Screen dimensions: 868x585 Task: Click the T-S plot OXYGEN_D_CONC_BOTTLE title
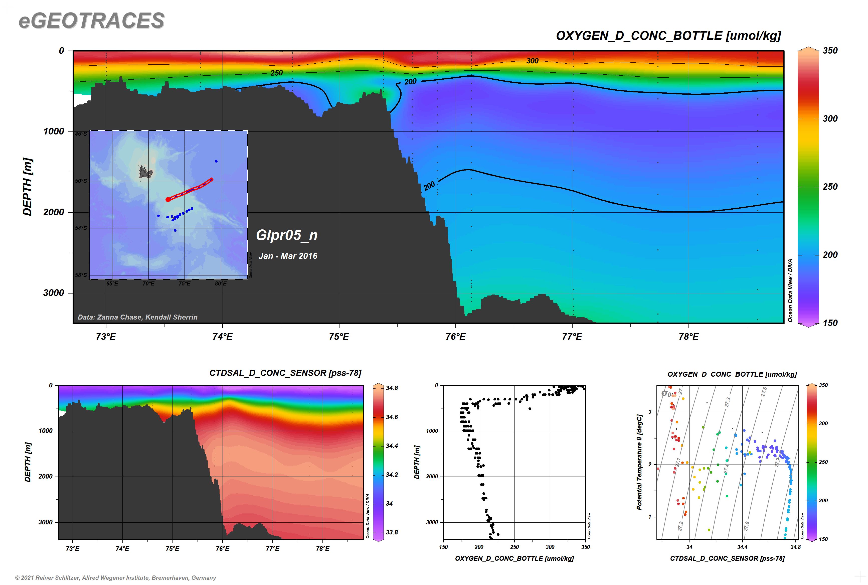tap(732, 374)
